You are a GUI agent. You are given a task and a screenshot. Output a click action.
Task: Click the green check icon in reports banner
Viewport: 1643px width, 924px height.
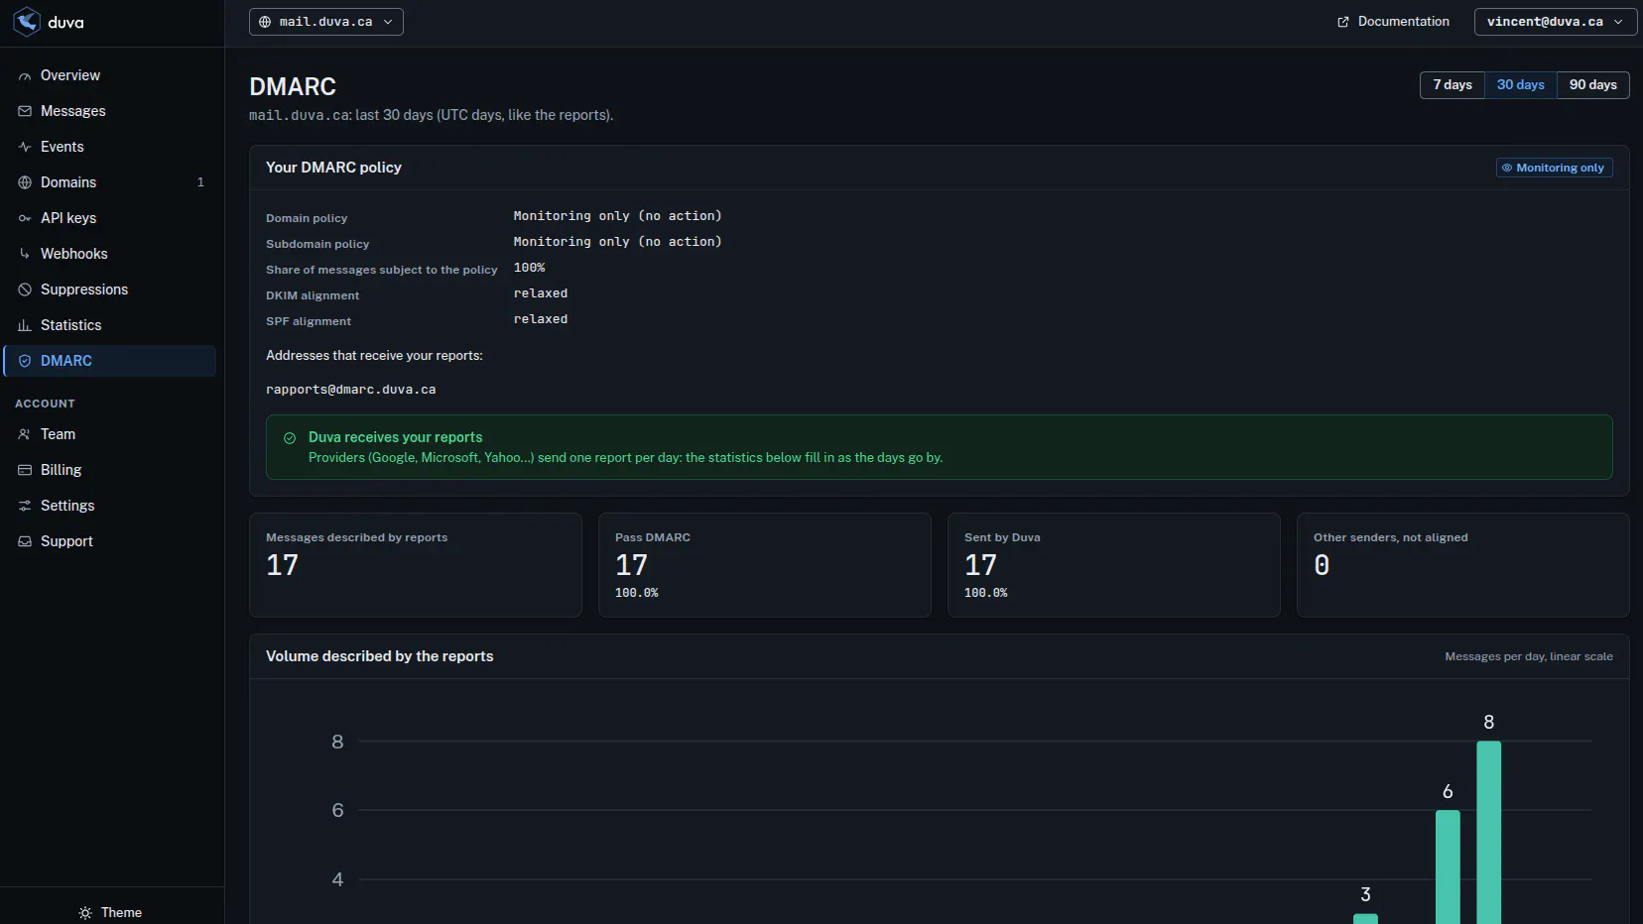(x=290, y=438)
